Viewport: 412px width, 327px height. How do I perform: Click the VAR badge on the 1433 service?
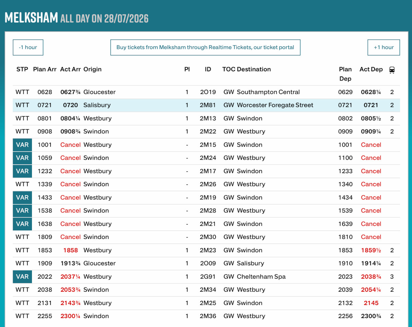pos(22,197)
